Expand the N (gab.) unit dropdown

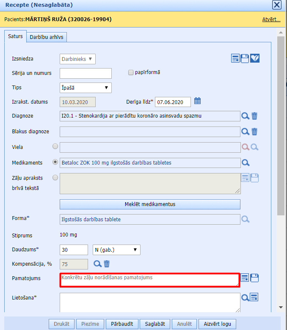[116, 250]
